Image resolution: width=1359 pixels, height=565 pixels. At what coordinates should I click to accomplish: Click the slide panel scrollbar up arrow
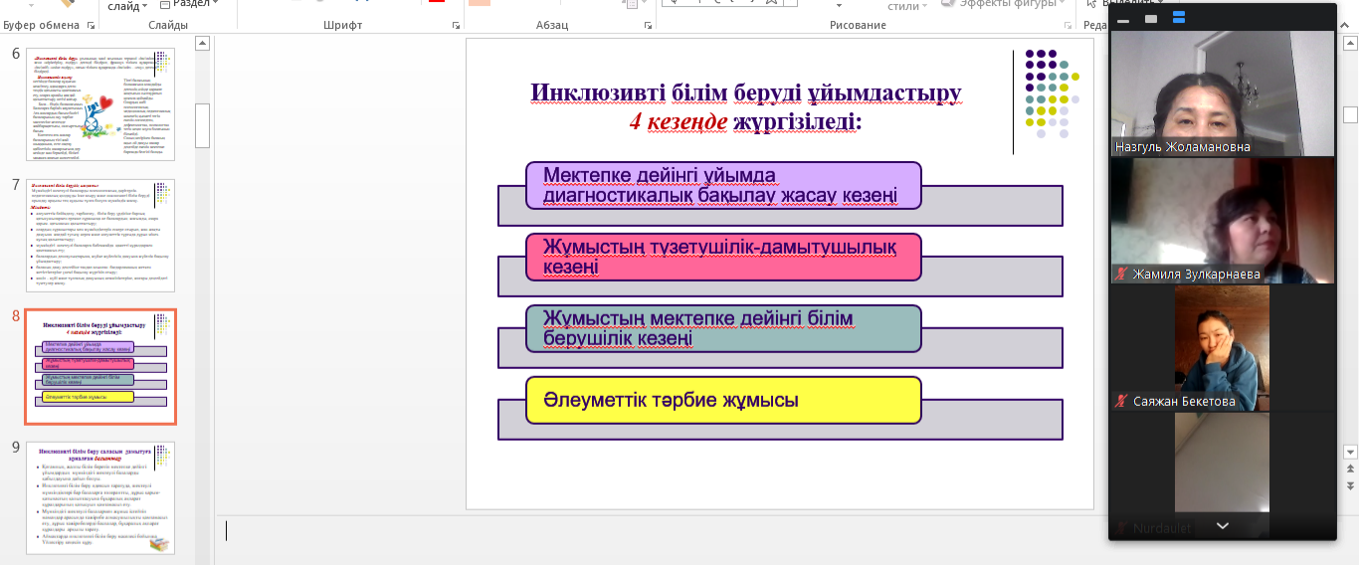(x=202, y=43)
